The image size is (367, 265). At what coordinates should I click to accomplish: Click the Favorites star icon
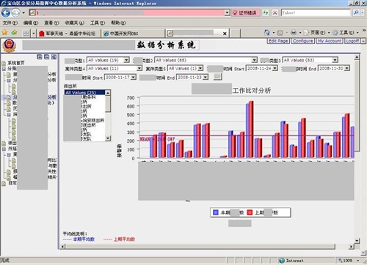coord(4,32)
